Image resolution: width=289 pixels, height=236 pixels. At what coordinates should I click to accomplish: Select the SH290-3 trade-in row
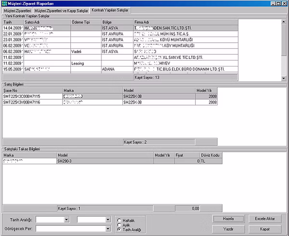click(x=66, y=161)
